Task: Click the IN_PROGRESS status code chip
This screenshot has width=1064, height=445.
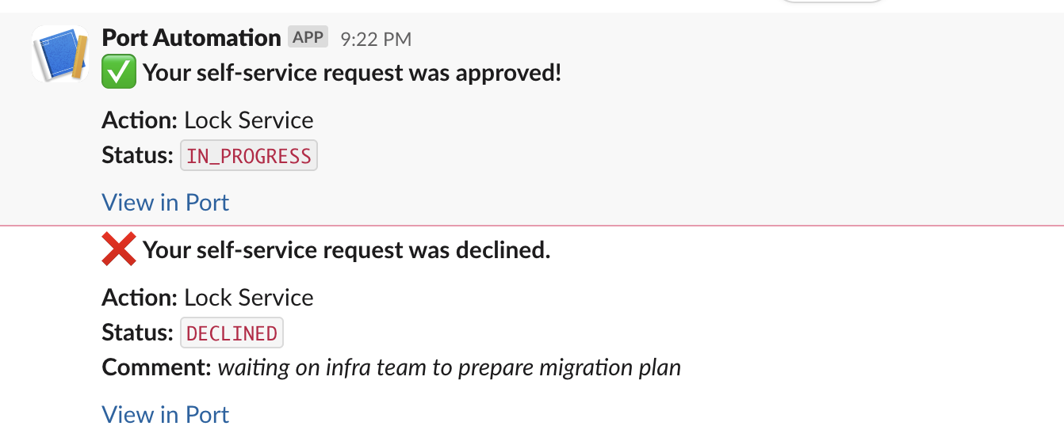Action: pos(249,156)
